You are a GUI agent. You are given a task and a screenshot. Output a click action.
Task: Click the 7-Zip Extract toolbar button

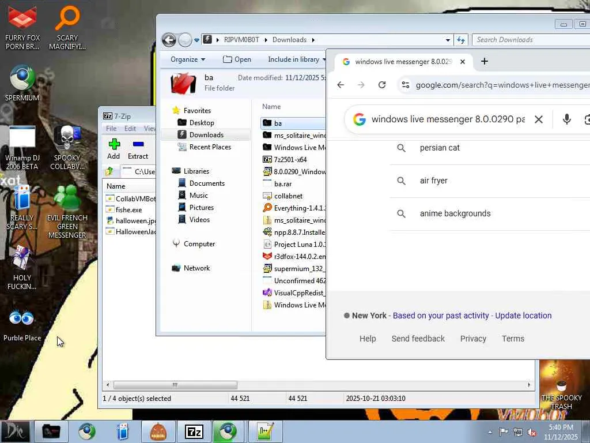click(x=138, y=149)
